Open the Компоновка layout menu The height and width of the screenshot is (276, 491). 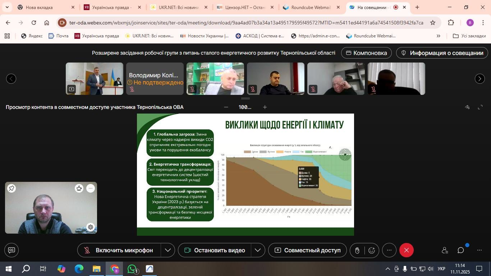point(366,53)
